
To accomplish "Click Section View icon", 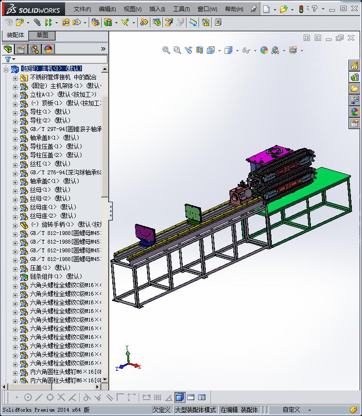I will click(x=200, y=50).
